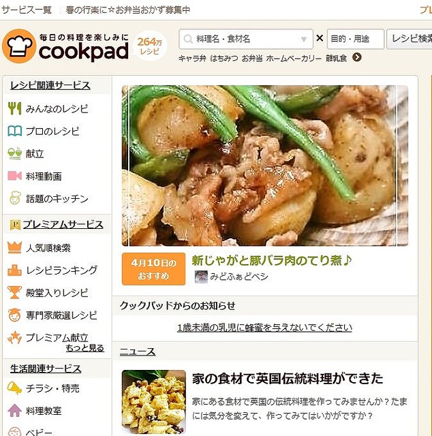Click the purple house 料理教室 icon

point(14,410)
